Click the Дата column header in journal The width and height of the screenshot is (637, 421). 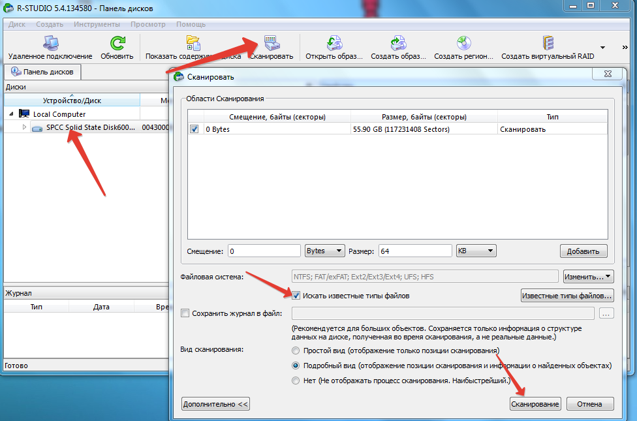pyautogui.click(x=101, y=307)
